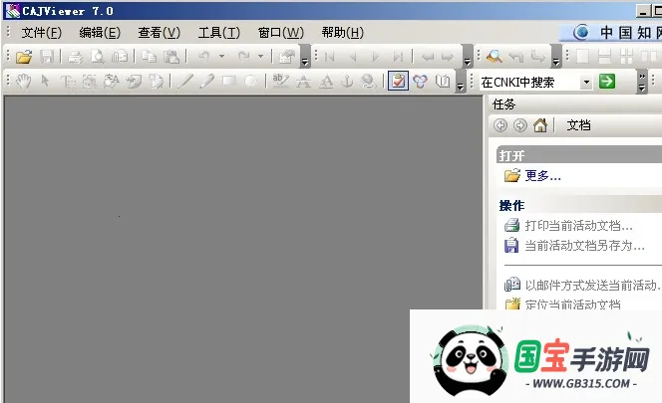Click the 文档 label in task pane
Image resolution: width=662 pixels, height=403 pixels.
(578, 125)
